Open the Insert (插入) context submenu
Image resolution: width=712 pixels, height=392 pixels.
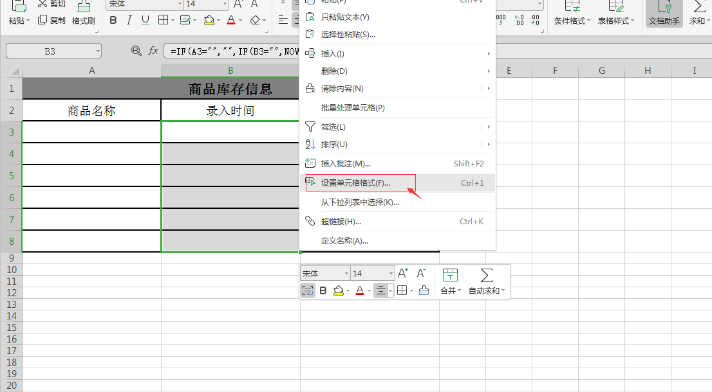tap(397, 53)
